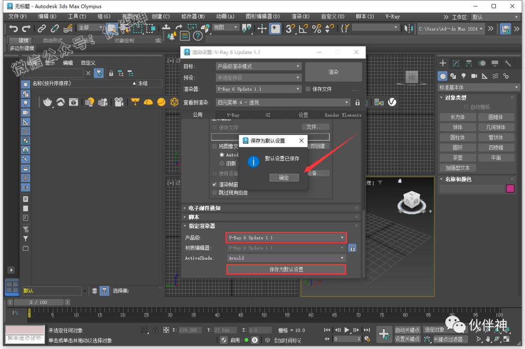Click the render setup vertical scrollbar
The image size is (525, 349).
pyautogui.click(x=364, y=244)
